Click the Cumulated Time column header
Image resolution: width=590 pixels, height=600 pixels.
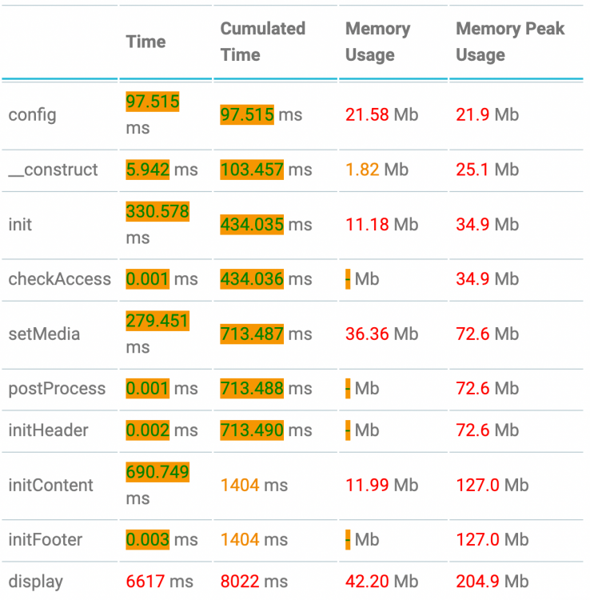[x=262, y=42]
